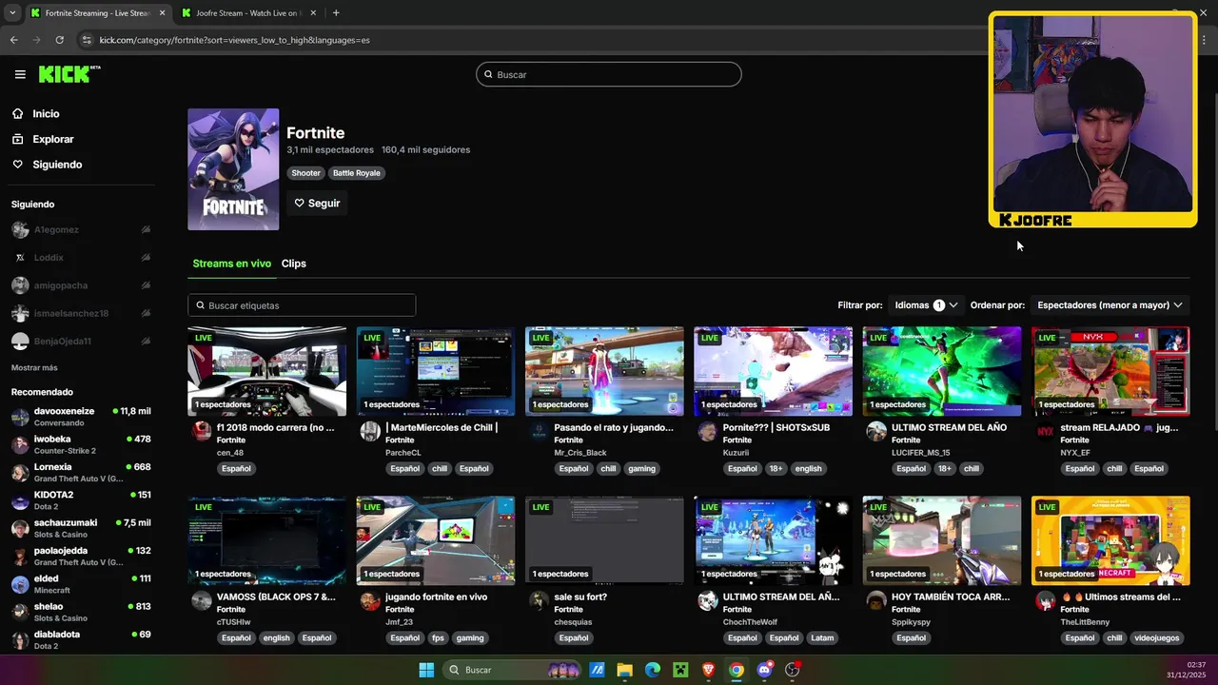The image size is (1218, 685).
Task: Switch to Streams en vivo tab
Action: tap(231, 264)
